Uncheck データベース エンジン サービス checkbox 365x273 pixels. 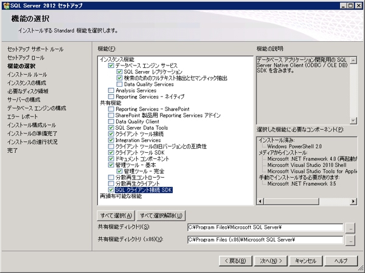[x=111, y=66]
